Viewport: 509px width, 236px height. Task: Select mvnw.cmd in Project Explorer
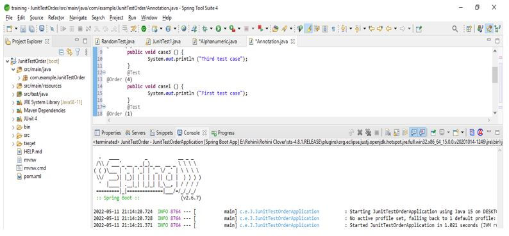[x=31, y=168]
